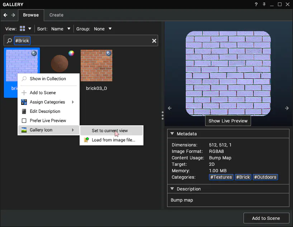Pin the Gallery window with the pin icon
Viewport: 293px width, 227px height.
coord(264,4)
